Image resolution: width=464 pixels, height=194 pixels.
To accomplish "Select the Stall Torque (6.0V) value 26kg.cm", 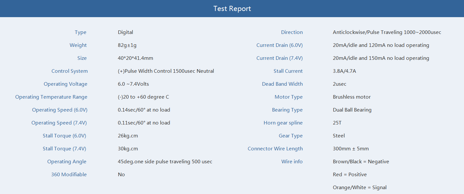I will (x=128, y=136).
